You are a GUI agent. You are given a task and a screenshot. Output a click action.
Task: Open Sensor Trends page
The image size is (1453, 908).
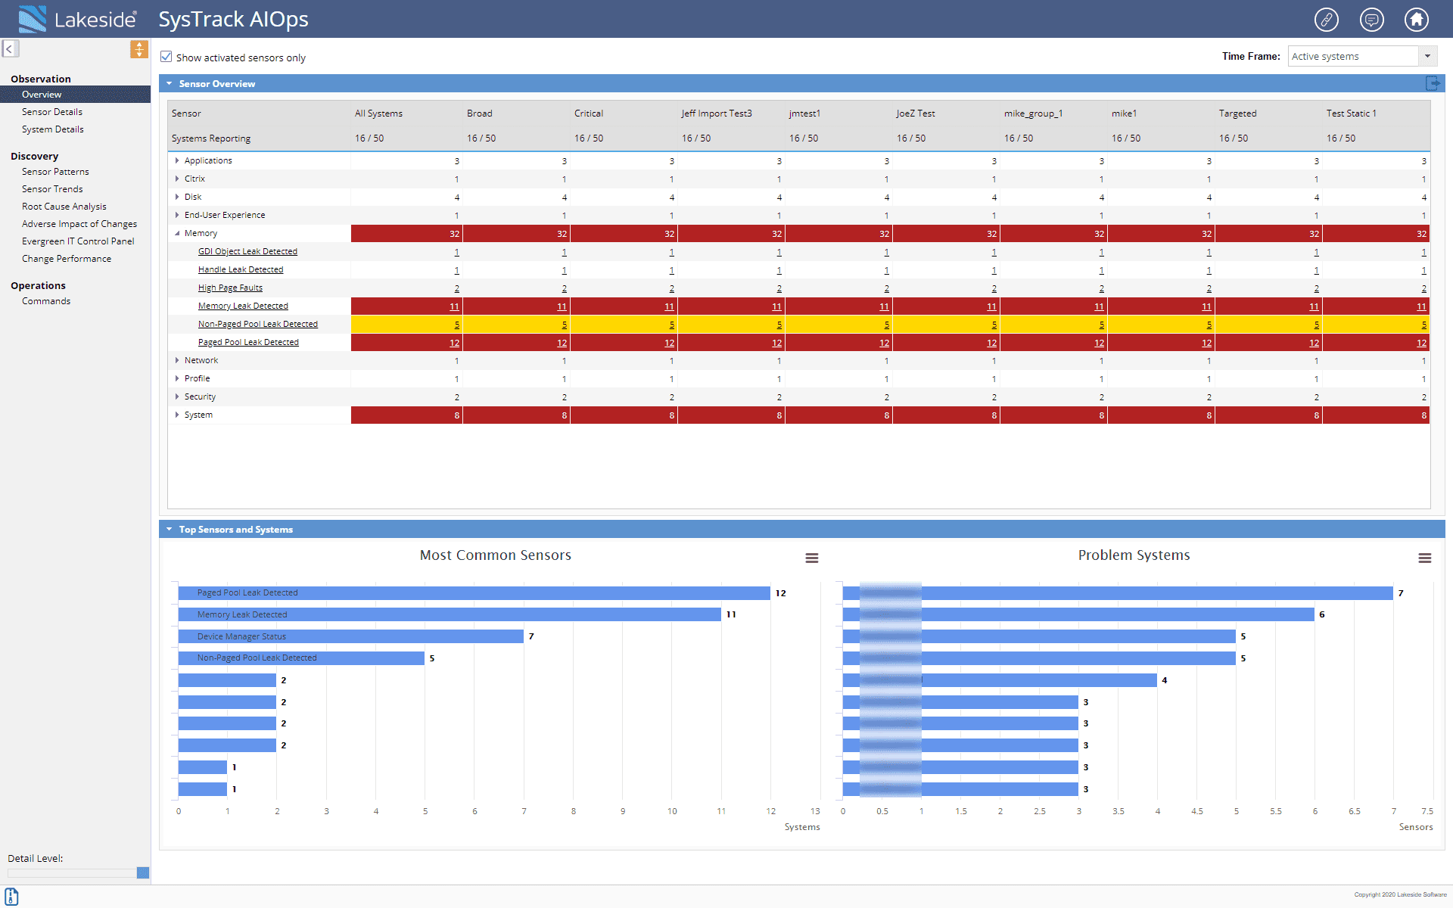(x=52, y=189)
